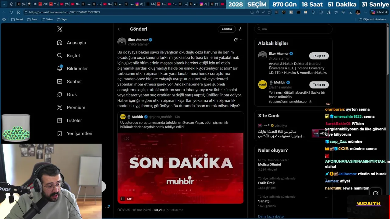390x219 pixels.
Task: Open Sosyal bookmarks folder
Action: click(x=17, y=19)
